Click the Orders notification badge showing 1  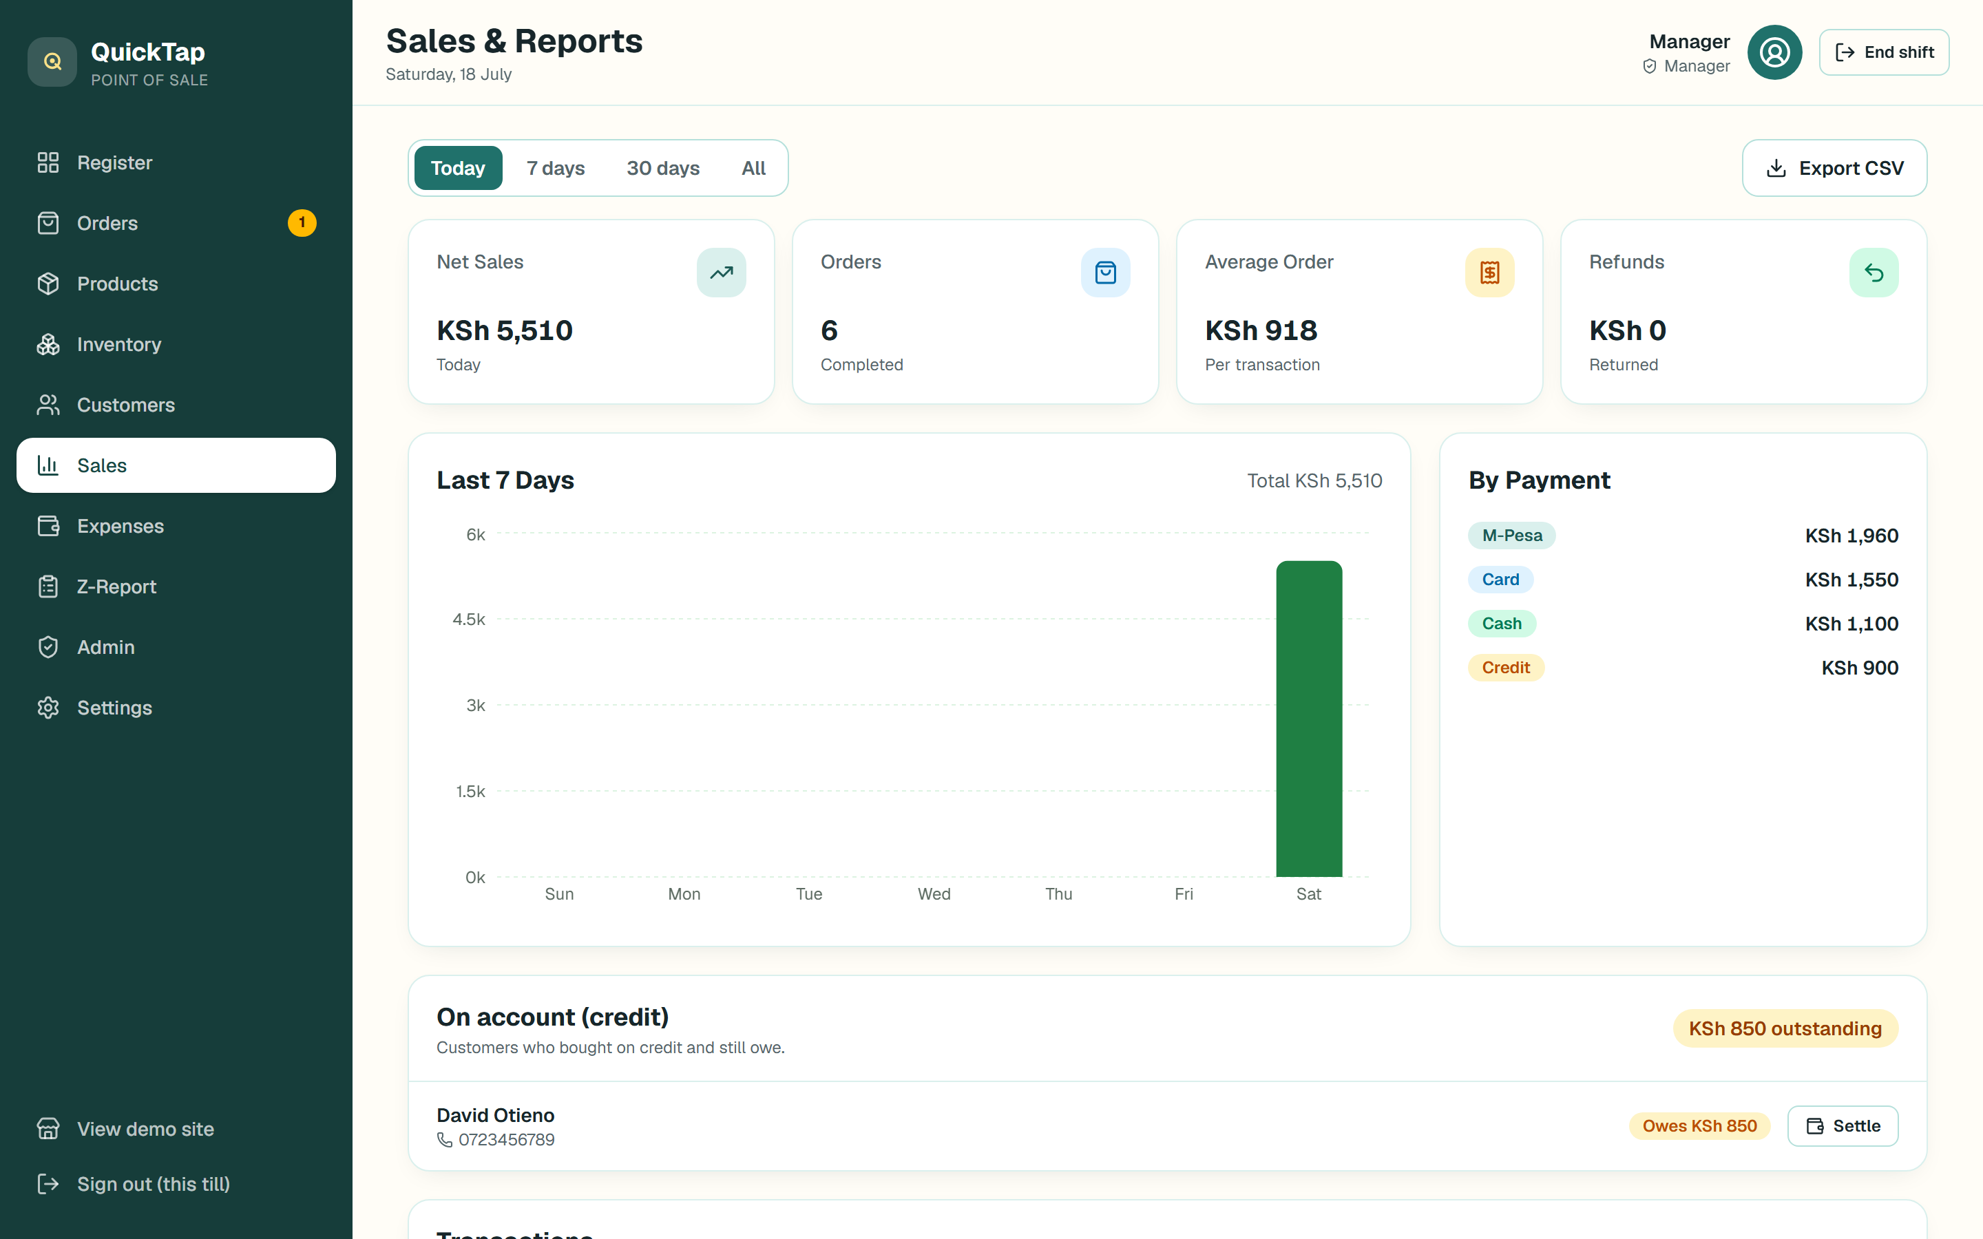tap(302, 223)
